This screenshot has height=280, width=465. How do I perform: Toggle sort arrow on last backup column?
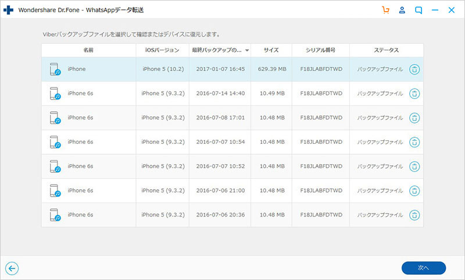(x=246, y=51)
